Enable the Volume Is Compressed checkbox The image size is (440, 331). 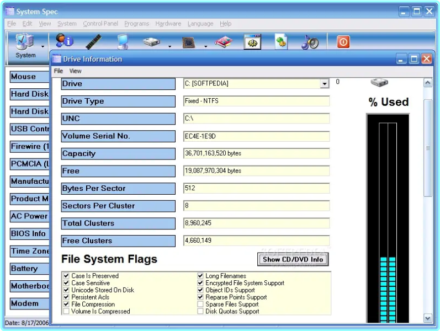click(x=66, y=311)
